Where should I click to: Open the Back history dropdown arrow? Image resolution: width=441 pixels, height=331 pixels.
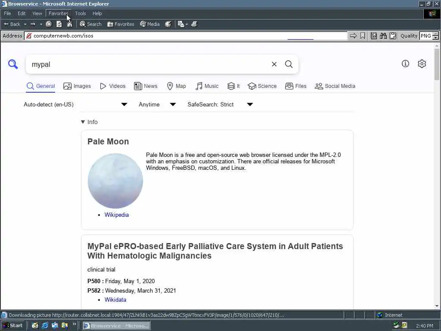(25, 24)
